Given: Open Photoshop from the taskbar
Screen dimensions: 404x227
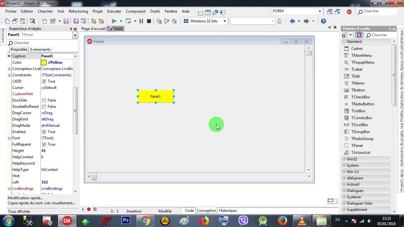Looking at the screenshot, I should (126, 221).
